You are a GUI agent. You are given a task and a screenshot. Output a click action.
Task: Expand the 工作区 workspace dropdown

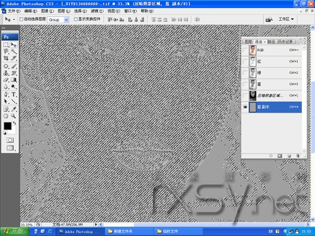click(286, 19)
